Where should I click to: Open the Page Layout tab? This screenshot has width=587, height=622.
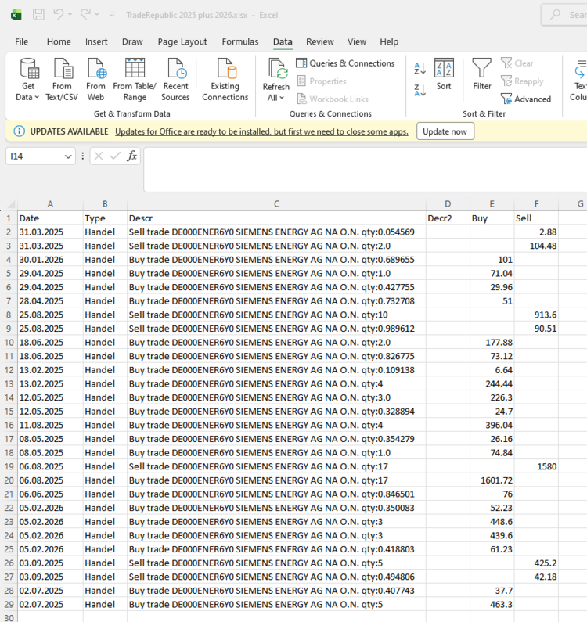tap(182, 41)
